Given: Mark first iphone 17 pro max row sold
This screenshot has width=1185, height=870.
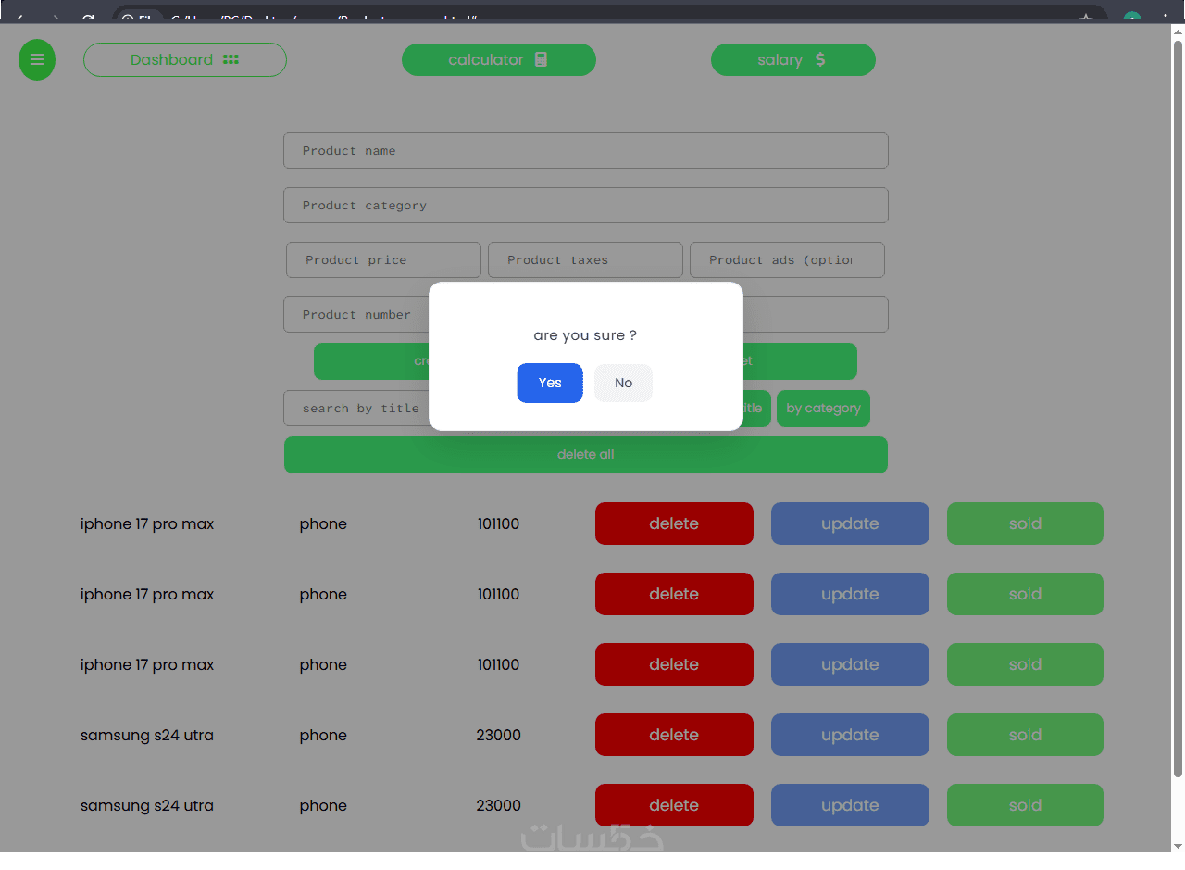Looking at the screenshot, I should 1025,523.
